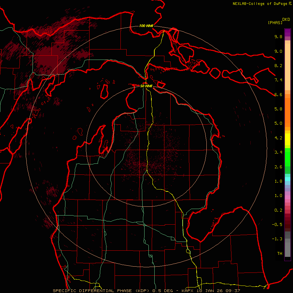293x293 pixels.
Task: Pick the cyan band of the color bar
Action: (287, 179)
